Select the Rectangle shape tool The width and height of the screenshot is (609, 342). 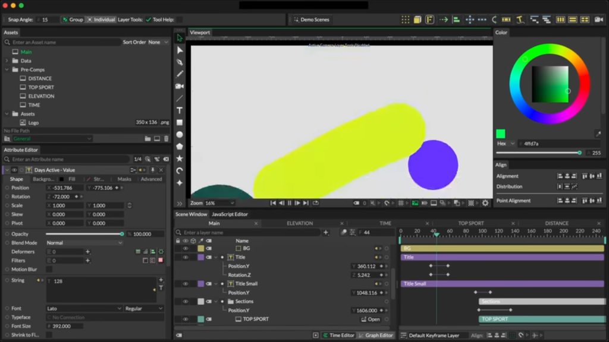(x=180, y=122)
